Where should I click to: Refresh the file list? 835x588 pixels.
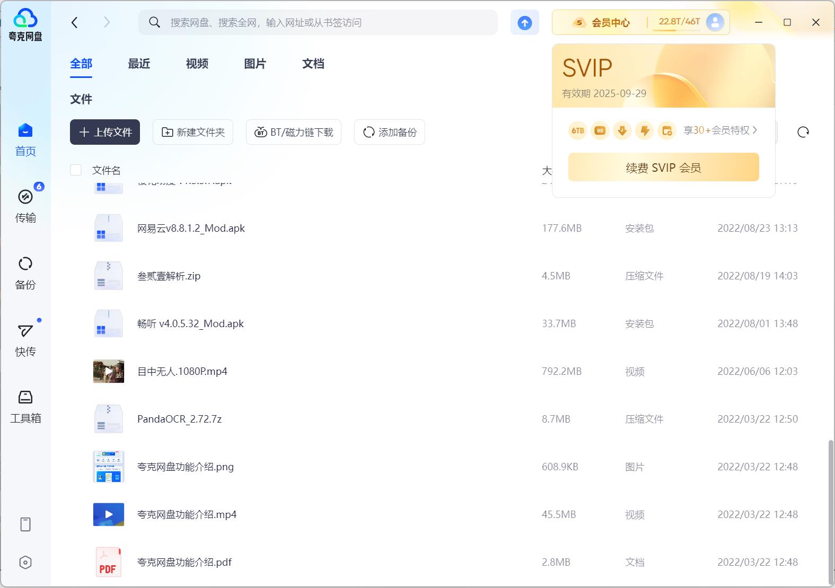pos(803,132)
